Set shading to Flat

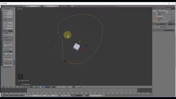(x=10, y=35)
